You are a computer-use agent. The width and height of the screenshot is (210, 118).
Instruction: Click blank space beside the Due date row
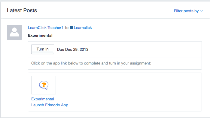(145, 49)
